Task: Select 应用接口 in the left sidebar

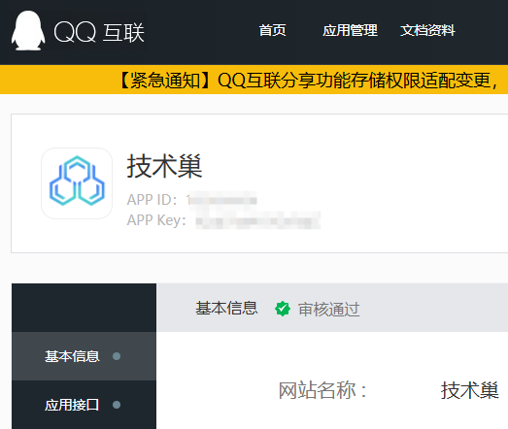Action: 84,405
